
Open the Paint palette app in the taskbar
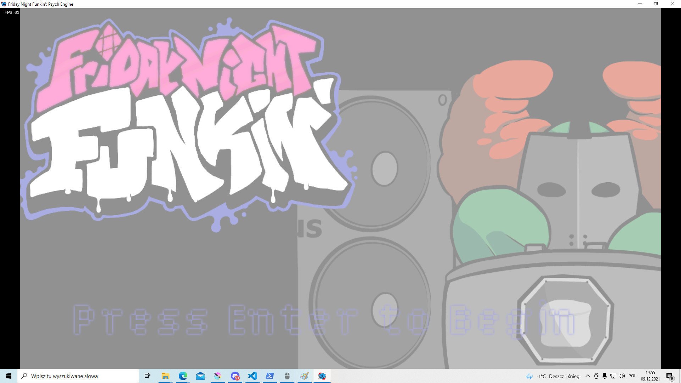coord(304,376)
